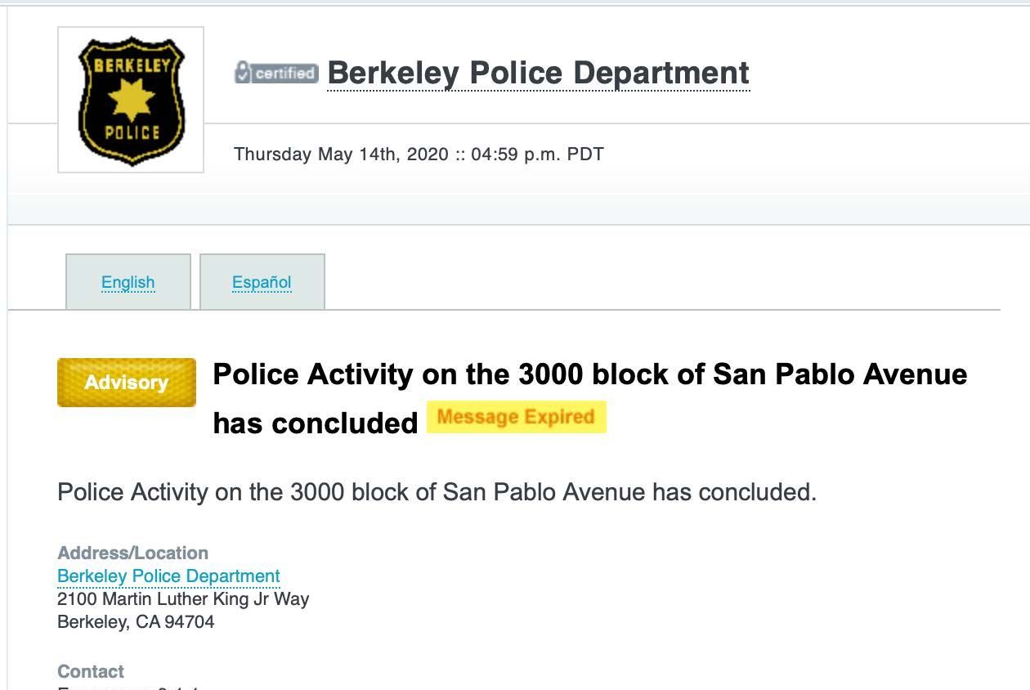The width and height of the screenshot is (1030, 690).
Task: Click the bold 'has concluded' headline line
Action: point(316,423)
